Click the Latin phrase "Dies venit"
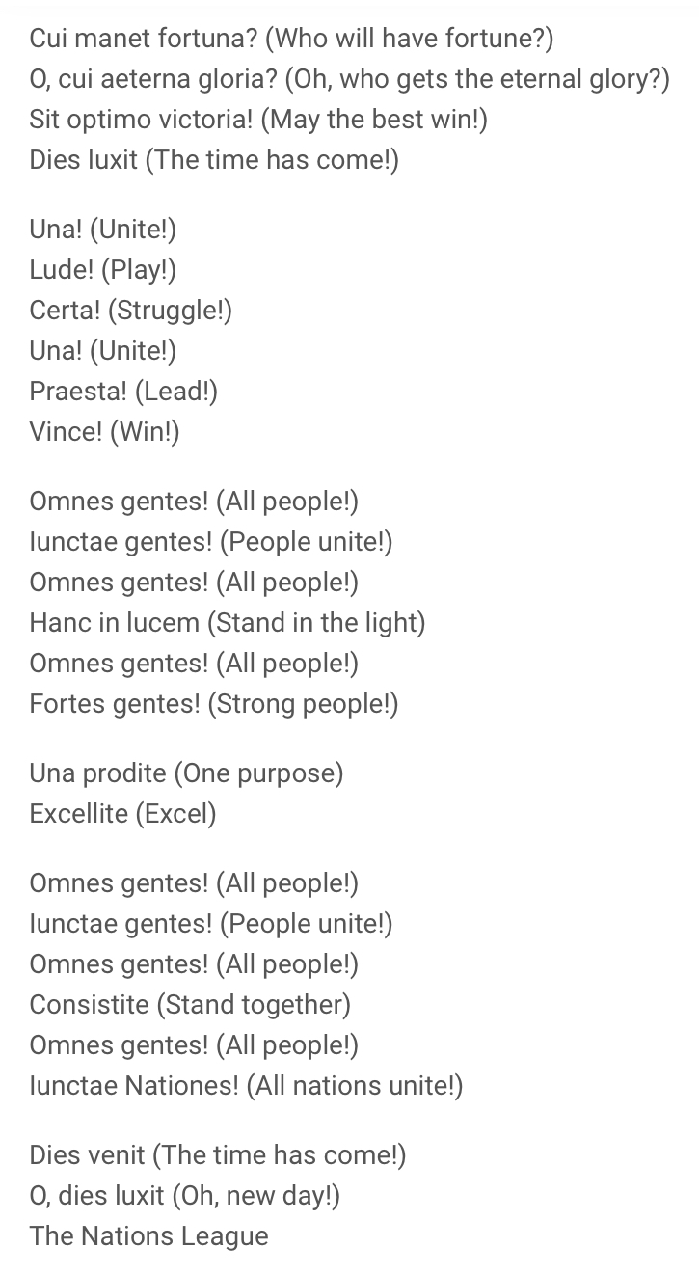The image size is (699, 1275). (x=87, y=1154)
